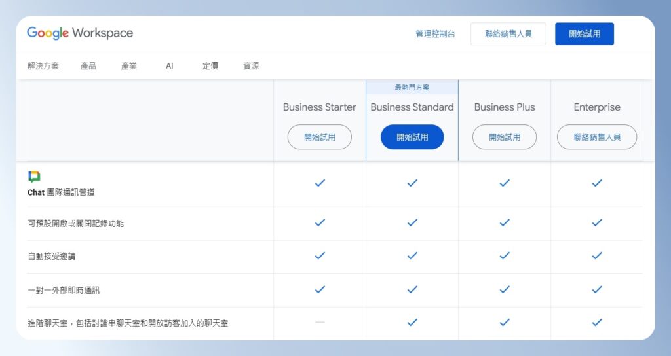
Task: Click 聯絡銷售人員 button in header
Action: [x=508, y=34]
